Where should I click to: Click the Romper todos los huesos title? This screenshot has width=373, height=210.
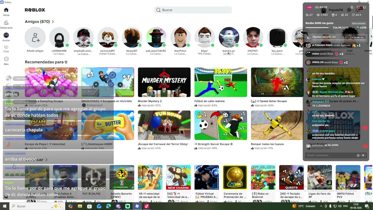[267, 144]
